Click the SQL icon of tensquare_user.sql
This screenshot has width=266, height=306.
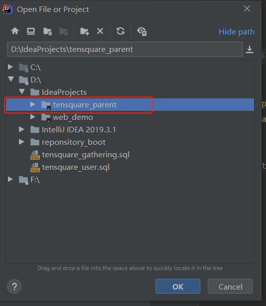click(35, 167)
